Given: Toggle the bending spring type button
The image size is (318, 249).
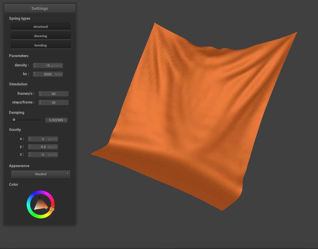Looking at the screenshot, I should (40, 45).
